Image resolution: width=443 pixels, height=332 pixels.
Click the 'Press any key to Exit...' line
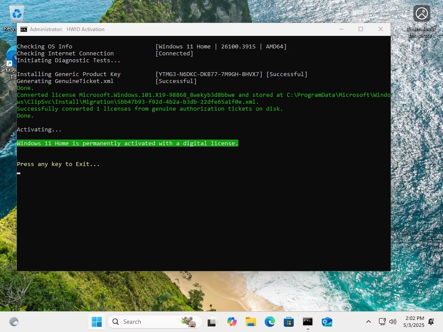(58, 164)
